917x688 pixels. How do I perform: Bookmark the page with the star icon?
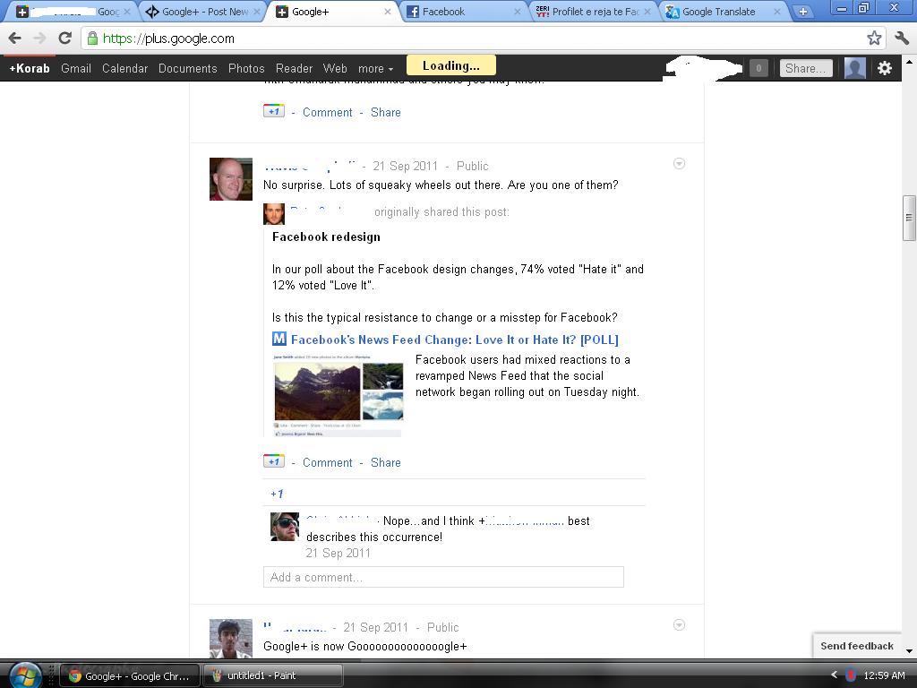(874, 39)
